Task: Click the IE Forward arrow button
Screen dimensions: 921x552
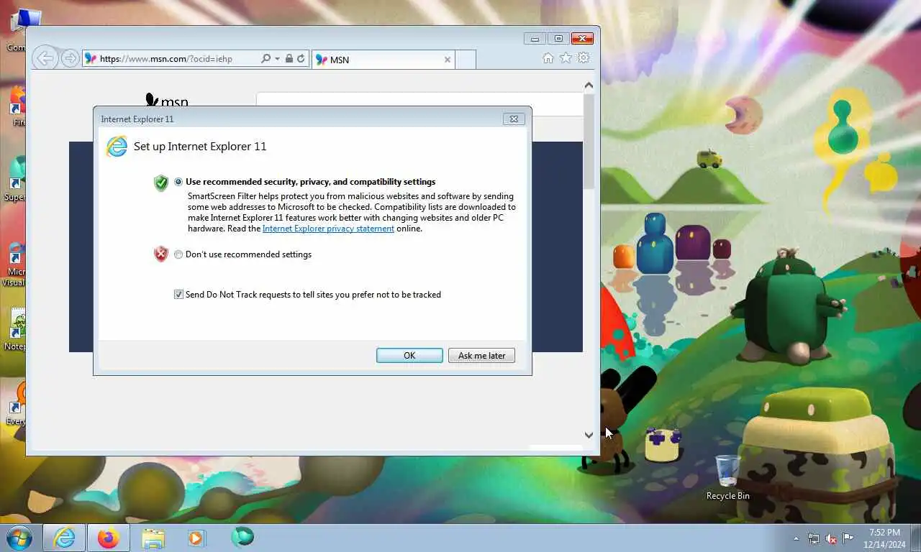Action: 70,58
